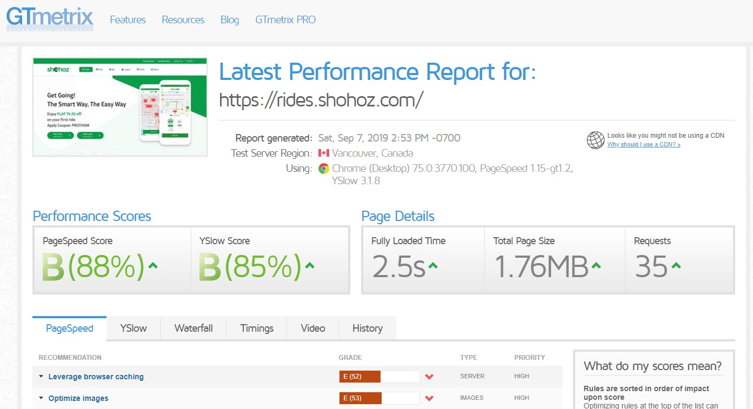The width and height of the screenshot is (753, 409).
Task: Click the report generated date text
Action: tap(389, 138)
